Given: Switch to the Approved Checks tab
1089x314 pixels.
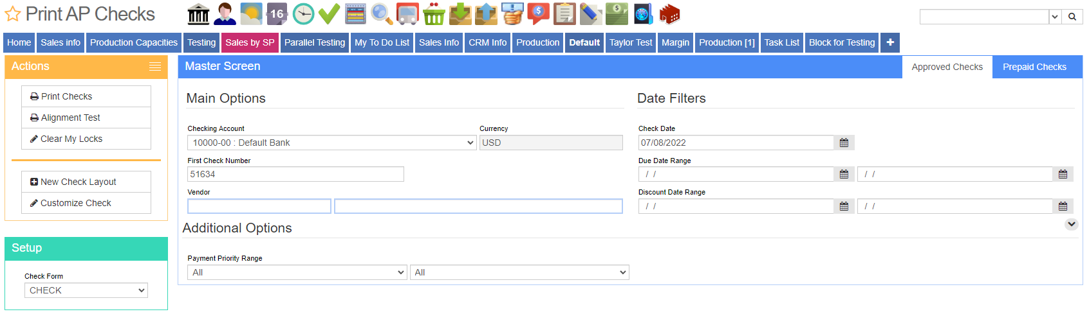Looking at the screenshot, I should point(947,67).
